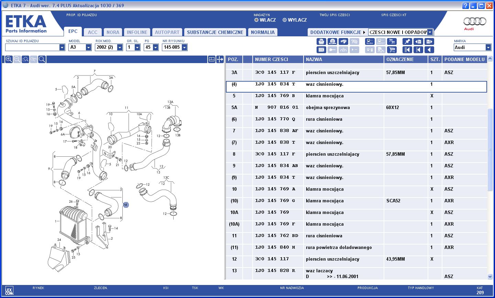The image size is (495, 298).
Task: Zoom in on the parts illustration
Action: pyautogui.click(x=9, y=59)
